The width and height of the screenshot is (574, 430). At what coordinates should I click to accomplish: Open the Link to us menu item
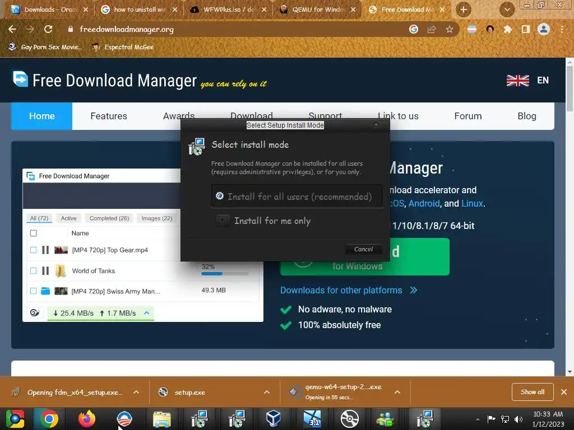(x=399, y=116)
